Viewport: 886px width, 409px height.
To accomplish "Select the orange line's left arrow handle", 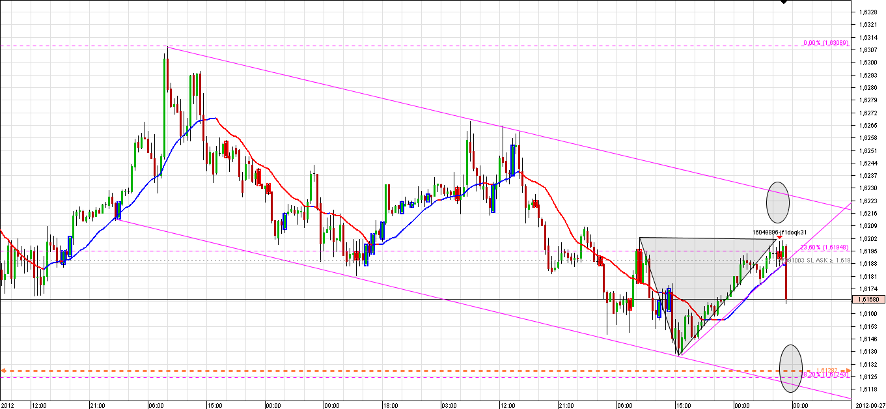I will click(3, 371).
